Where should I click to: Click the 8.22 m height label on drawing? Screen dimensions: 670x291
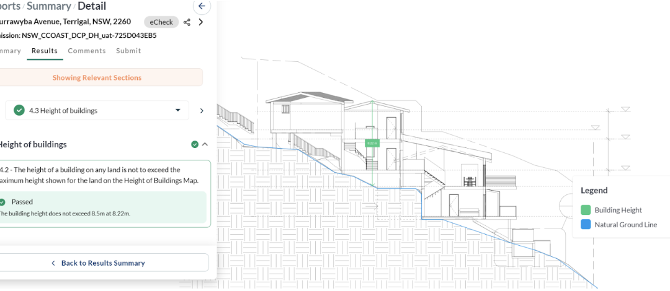(372, 143)
